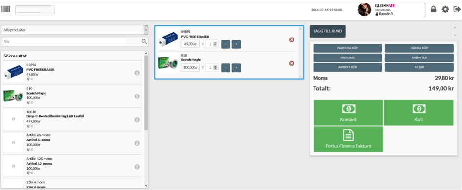The image size is (462, 190).
Task: Click the search magnifier icon
Action: click(x=144, y=42)
